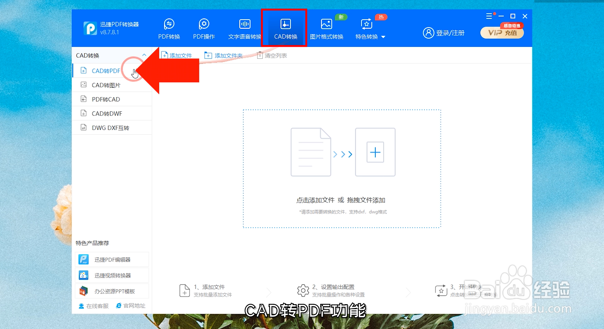
Task: Click the 办公资源PPT模板 app icon
Action: point(83,291)
